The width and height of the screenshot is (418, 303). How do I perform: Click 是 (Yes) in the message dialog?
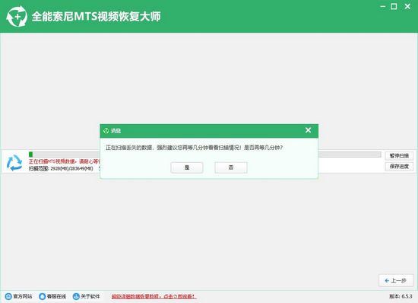click(x=187, y=167)
